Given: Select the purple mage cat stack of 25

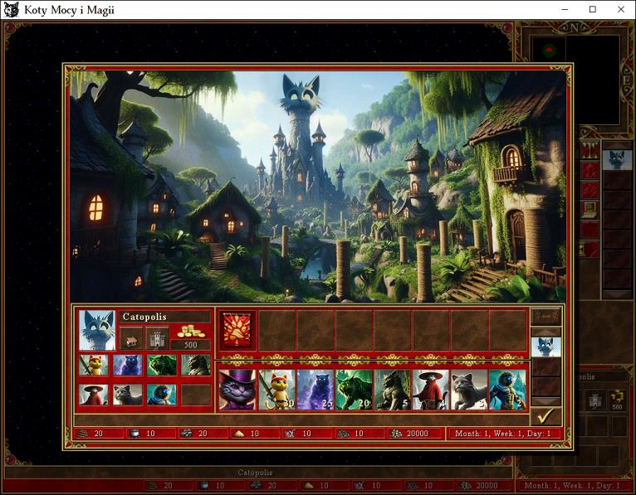Looking at the screenshot, I should [x=315, y=390].
